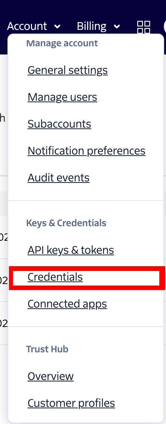This screenshot has width=166, height=424.
Task: Expand the Billing chevron arrow
Action: (117, 26)
